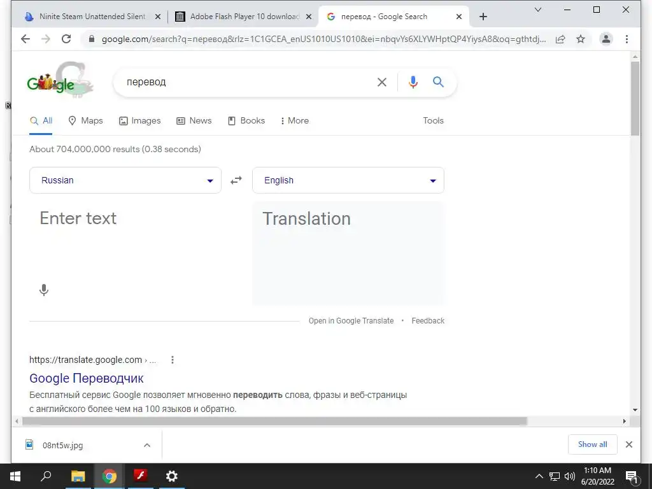Expand More search filters
The image size is (652, 489).
coord(295,120)
